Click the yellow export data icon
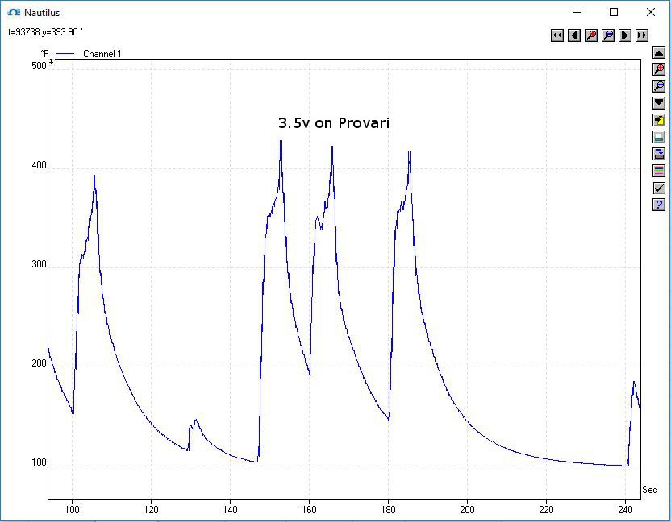 pos(659,120)
